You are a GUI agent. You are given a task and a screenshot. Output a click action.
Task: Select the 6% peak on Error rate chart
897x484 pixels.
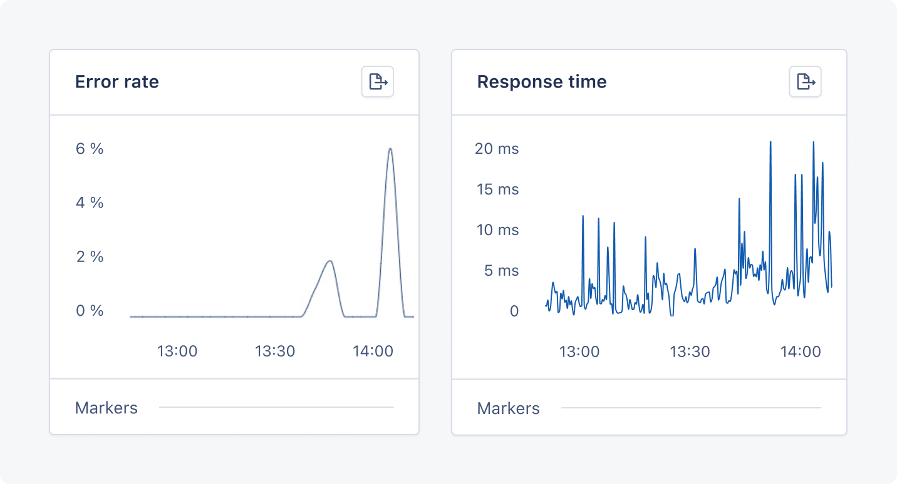(x=390, y=150)
